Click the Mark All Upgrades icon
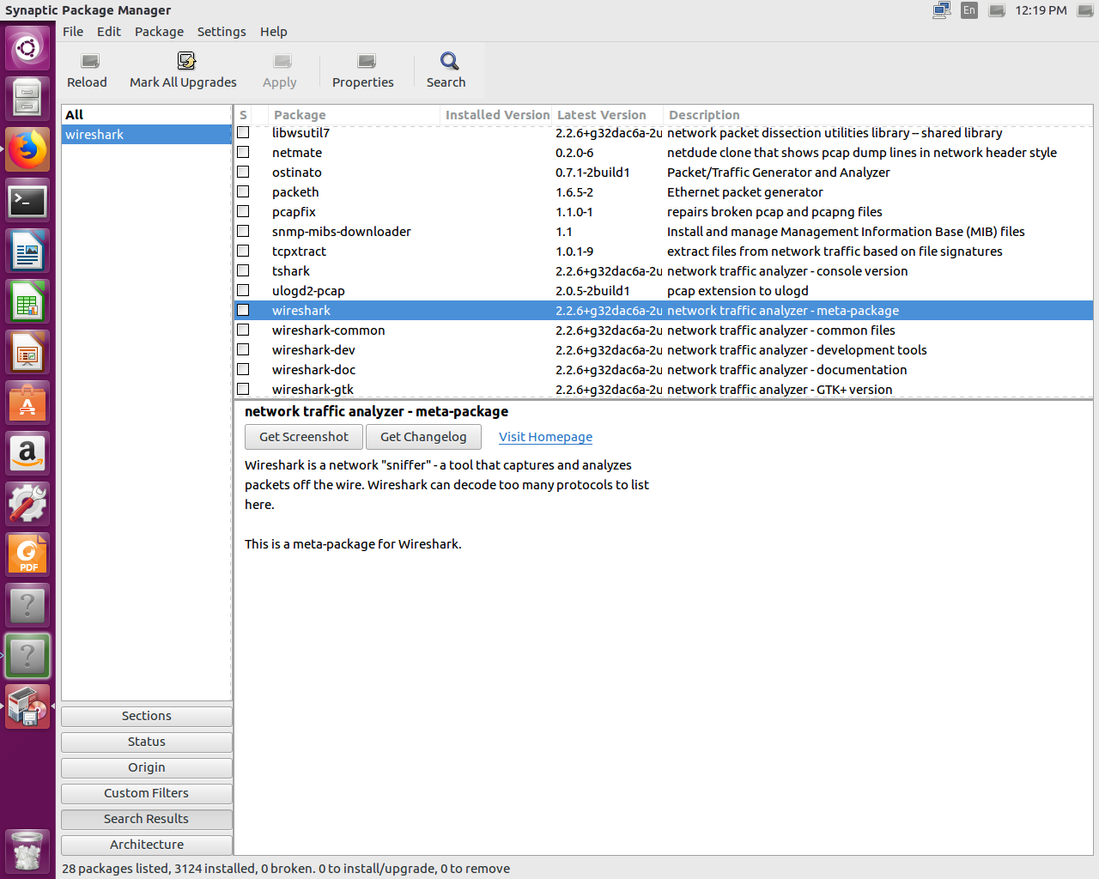The height and width of the screenshot is (879, 1099). pyautogui.click(x=185, y=61)
